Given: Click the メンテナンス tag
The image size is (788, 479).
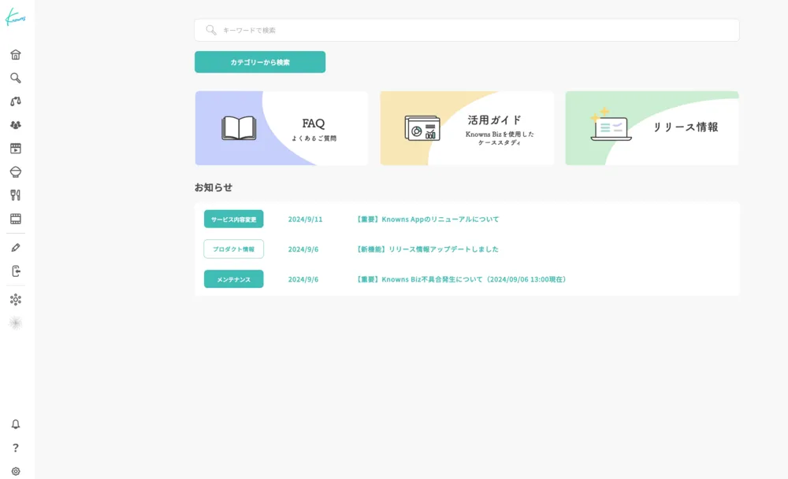Looking at the screenshot, I should (234, 279).
